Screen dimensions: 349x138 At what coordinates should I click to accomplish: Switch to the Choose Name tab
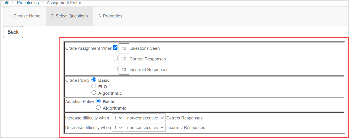pyautogui.click(x=25, y=16)
